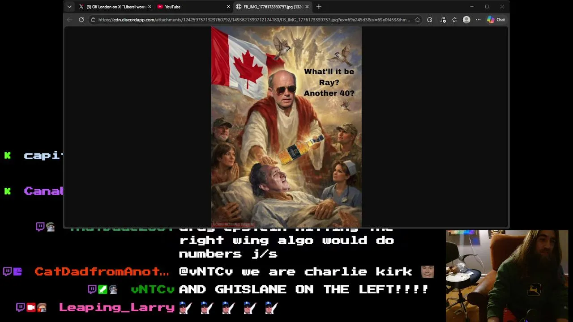This screenshot has width=573, height=322.
Task: Reload the current page
Action: pos(81,20)
